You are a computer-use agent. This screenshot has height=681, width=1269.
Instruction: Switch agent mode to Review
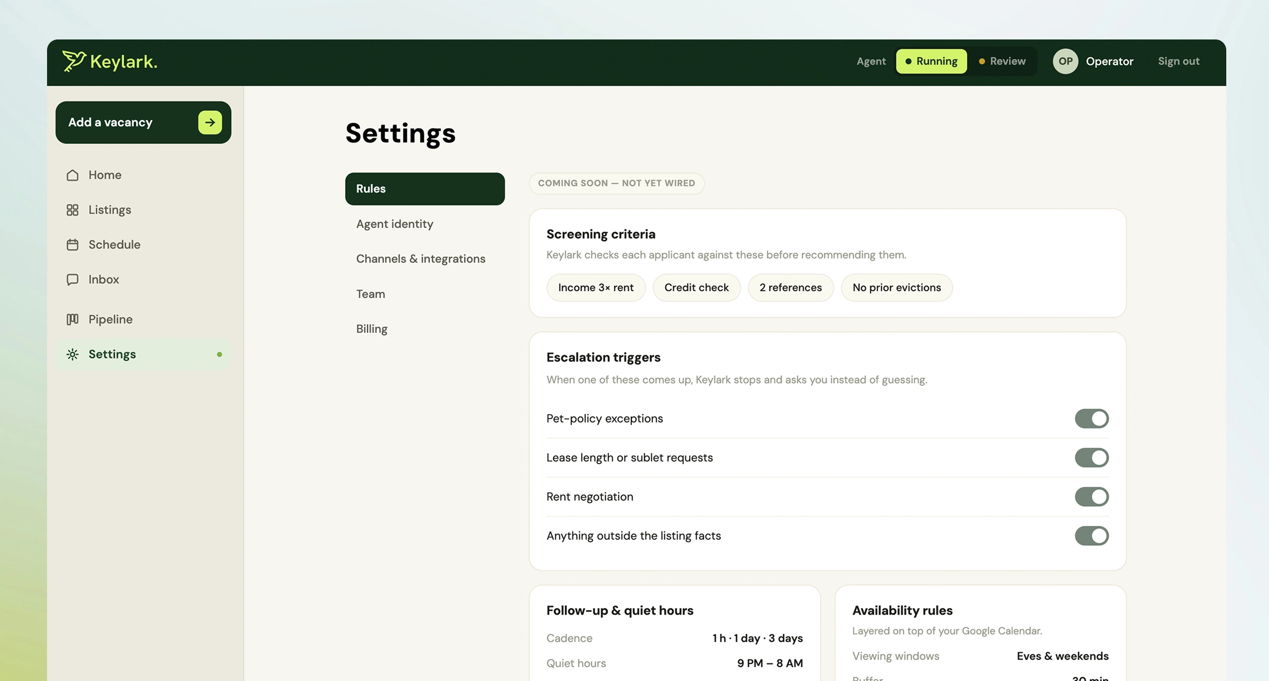[1002, 61]
